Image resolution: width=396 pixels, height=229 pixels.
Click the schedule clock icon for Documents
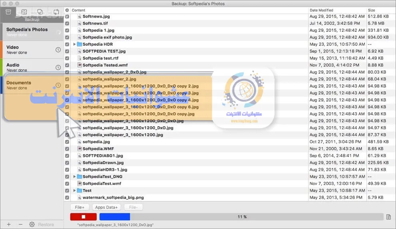[x=58, y=85]
